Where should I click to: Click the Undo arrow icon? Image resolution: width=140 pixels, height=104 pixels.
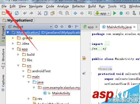pyautogui.click(x=25, y=13)
